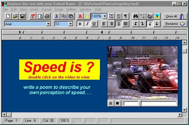189x125 pixels.
Task: Open the font size 12 dropdown
Action: pyautogui.click(x=71, y=24)
